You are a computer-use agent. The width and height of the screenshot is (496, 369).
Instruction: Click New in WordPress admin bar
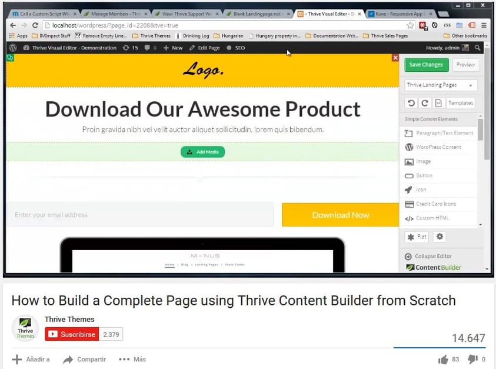click(173, 48)
